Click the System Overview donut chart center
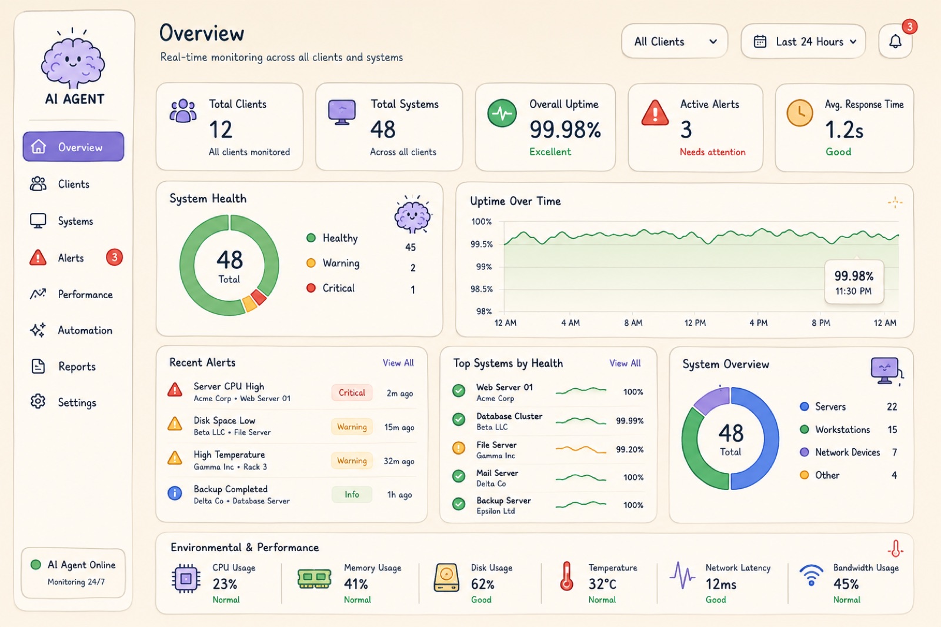 (x=730, y=439)
